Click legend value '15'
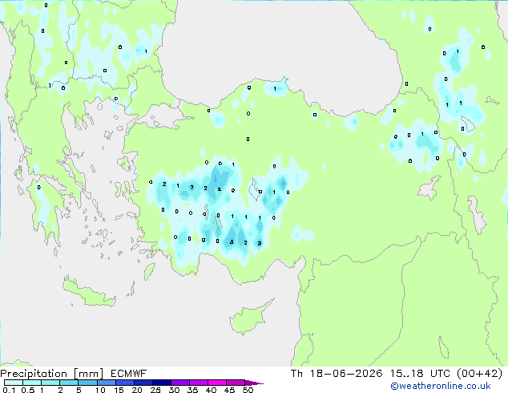The image size is (508, 393). click(119, 390)
